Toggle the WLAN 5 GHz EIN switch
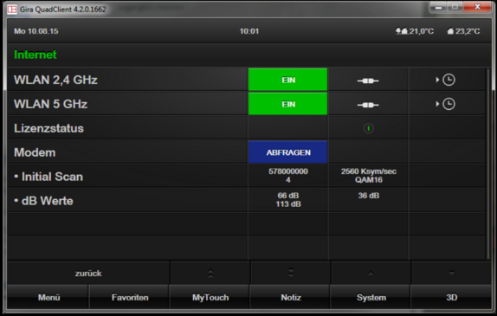Viewport: 497px width, 316px height. (x=287, y=104)
